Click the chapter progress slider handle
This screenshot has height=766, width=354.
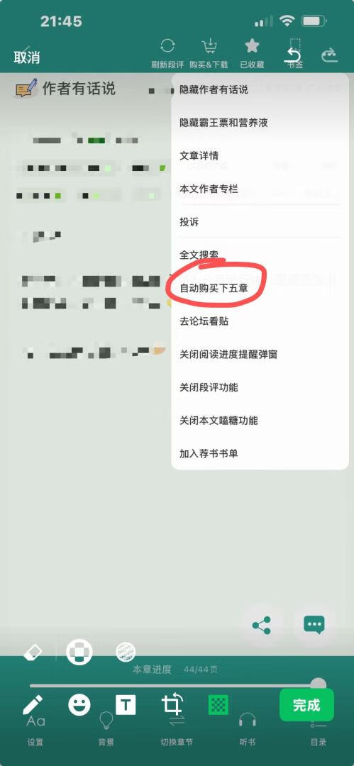coord(319,685)
